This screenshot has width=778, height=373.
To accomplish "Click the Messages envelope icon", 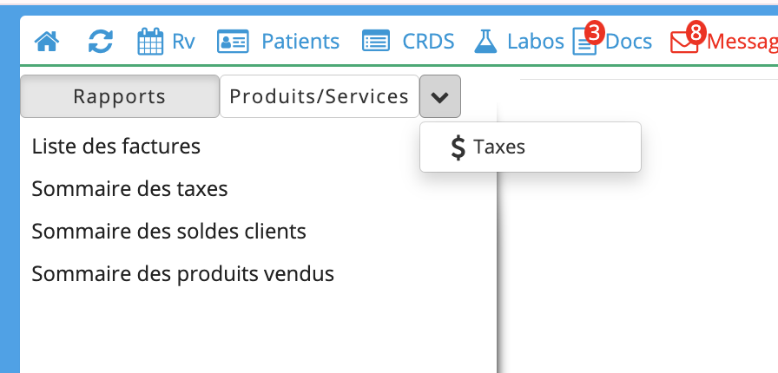I will click(683, 43).
